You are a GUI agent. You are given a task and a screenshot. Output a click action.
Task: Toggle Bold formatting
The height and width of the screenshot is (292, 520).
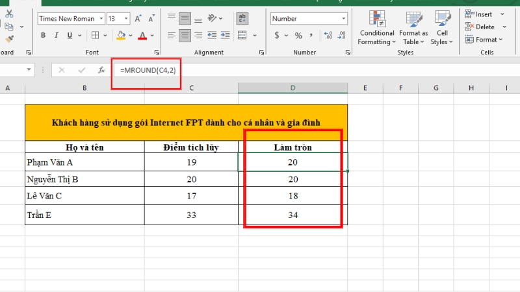(43, 36)
